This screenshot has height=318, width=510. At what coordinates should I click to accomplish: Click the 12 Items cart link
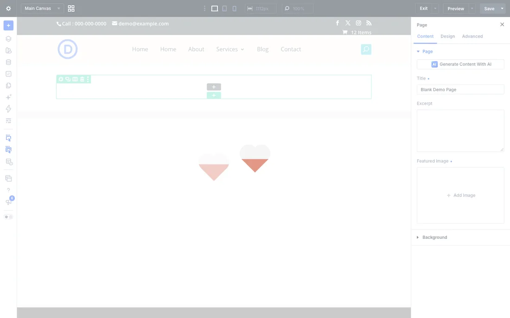[357, 32]
